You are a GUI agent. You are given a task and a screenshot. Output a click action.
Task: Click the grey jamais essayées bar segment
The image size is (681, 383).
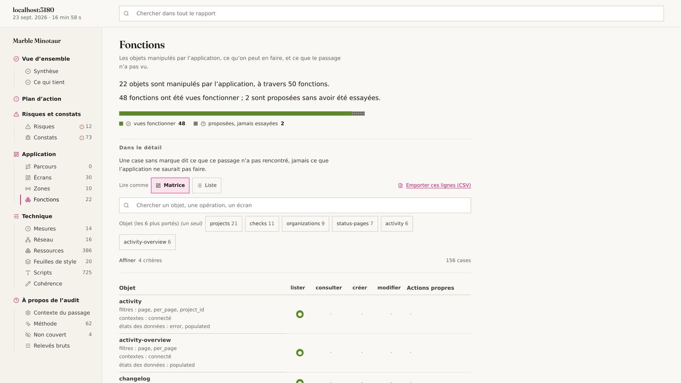358,114
